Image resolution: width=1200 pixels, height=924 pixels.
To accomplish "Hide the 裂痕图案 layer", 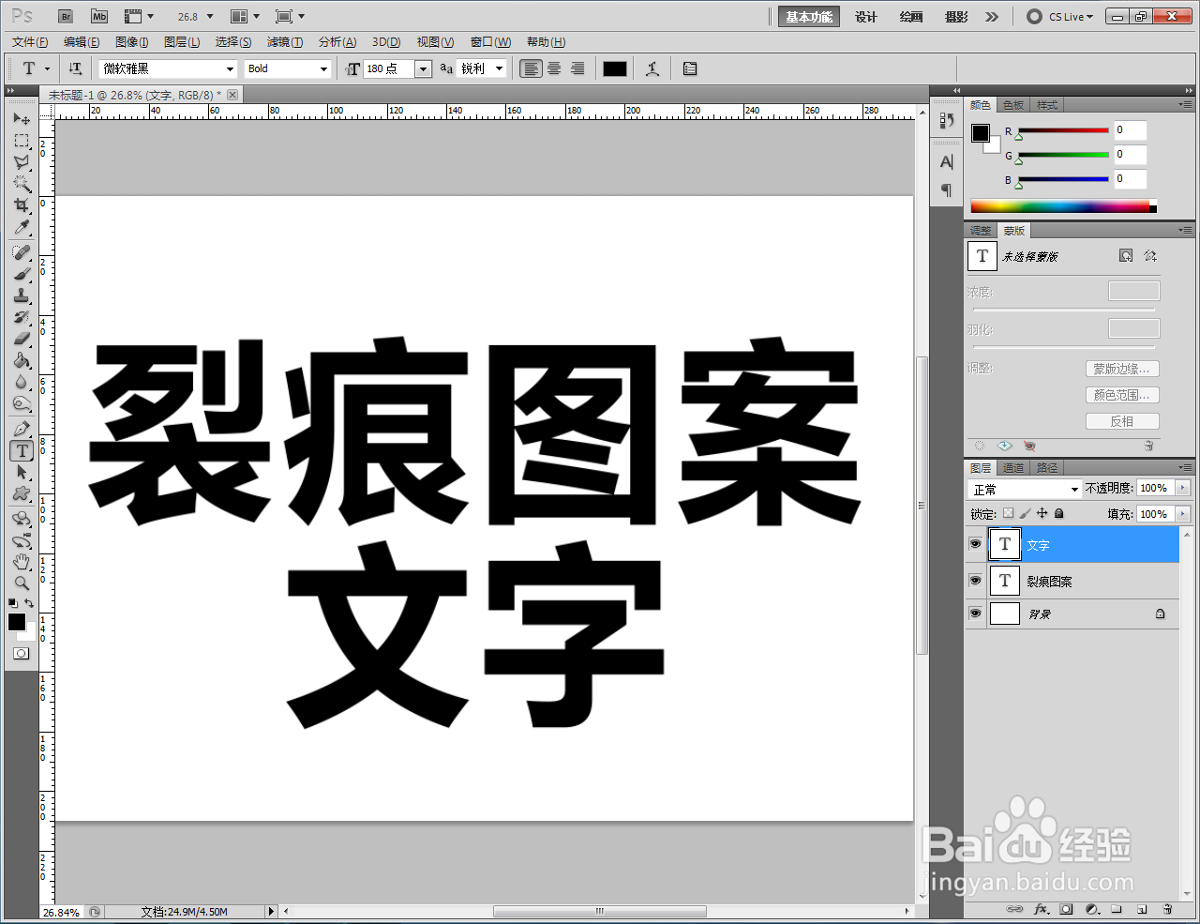I will pos(975,579).
